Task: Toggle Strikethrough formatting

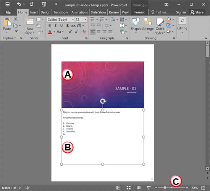Action: (73, 26)
